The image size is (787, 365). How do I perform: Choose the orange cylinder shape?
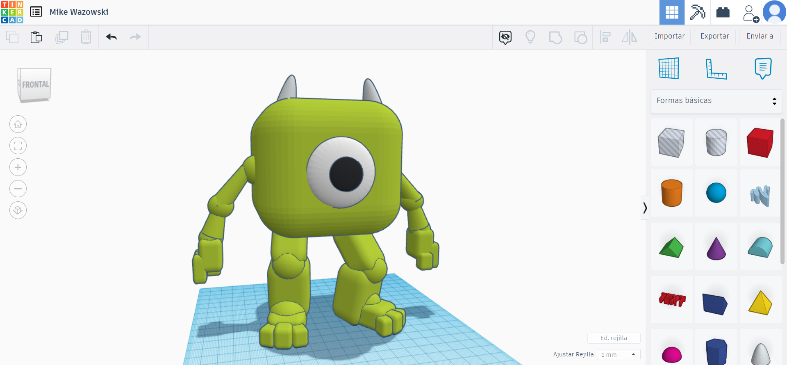pyautogui.click(x=671, y=193)
